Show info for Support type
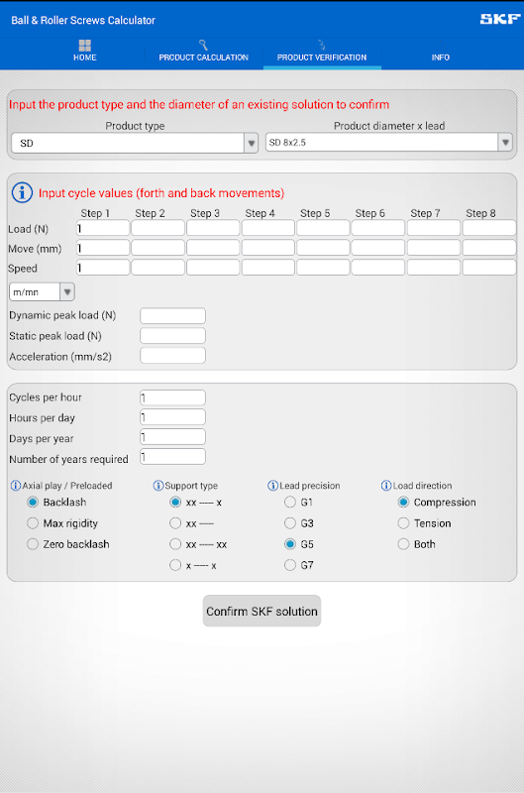This screenshot has width=524, height=793. point(158,486)
